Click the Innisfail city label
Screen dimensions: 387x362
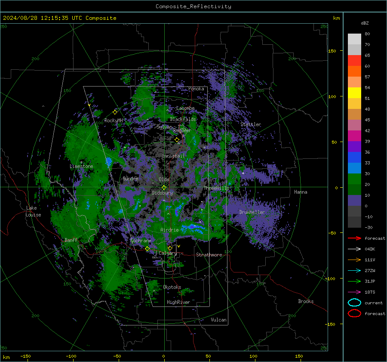[x=173, y=156]
